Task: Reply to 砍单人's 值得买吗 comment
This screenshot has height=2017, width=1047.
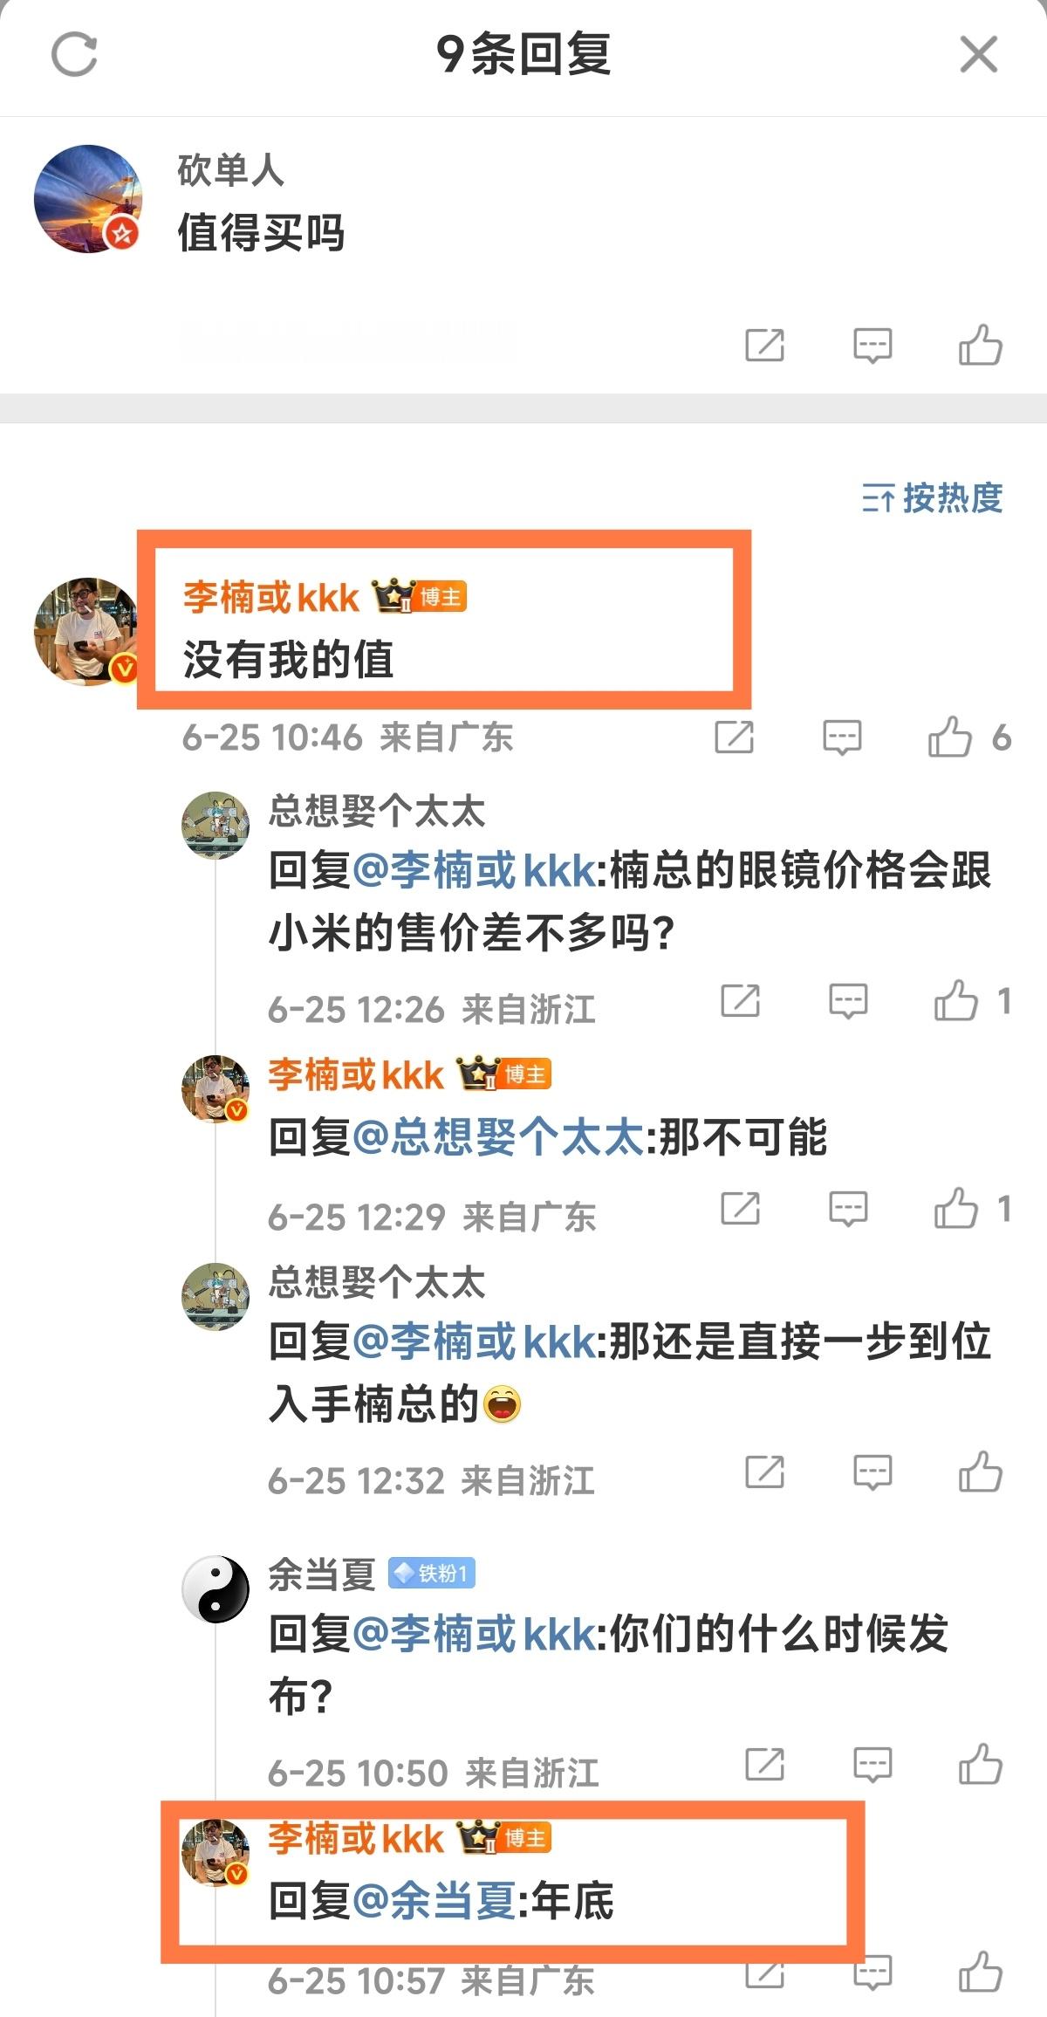Action: (x=872, y=346)
